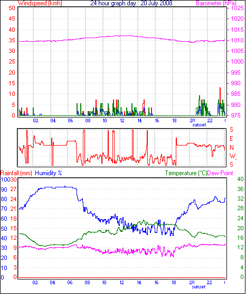Click the N direction label on wind direction chart
The height and width of the screenshot is (298, 246).
231,148
